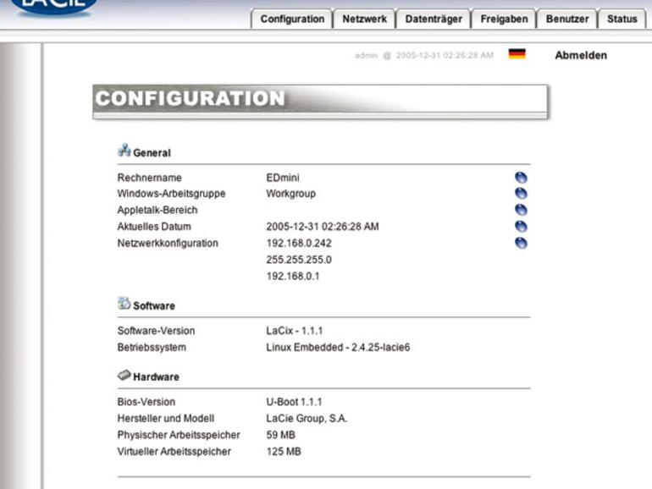
Task: Click the CONFIGURATION page heading banner
Action: [x=320, y=102]
